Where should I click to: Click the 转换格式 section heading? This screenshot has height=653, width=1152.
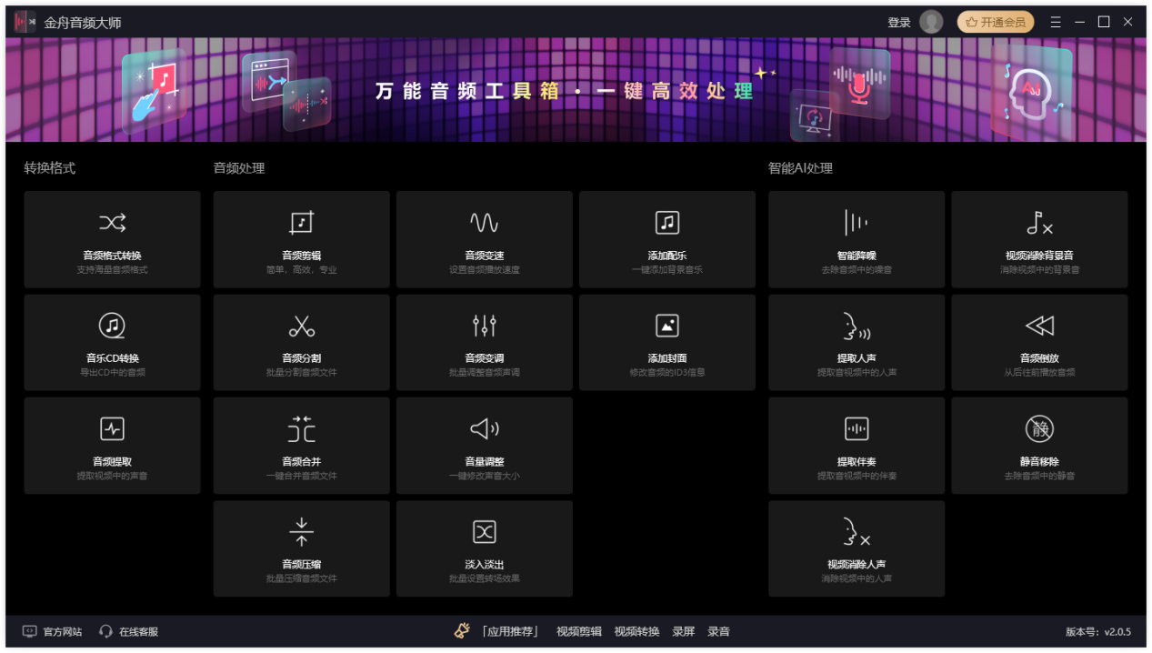[50, 168]
